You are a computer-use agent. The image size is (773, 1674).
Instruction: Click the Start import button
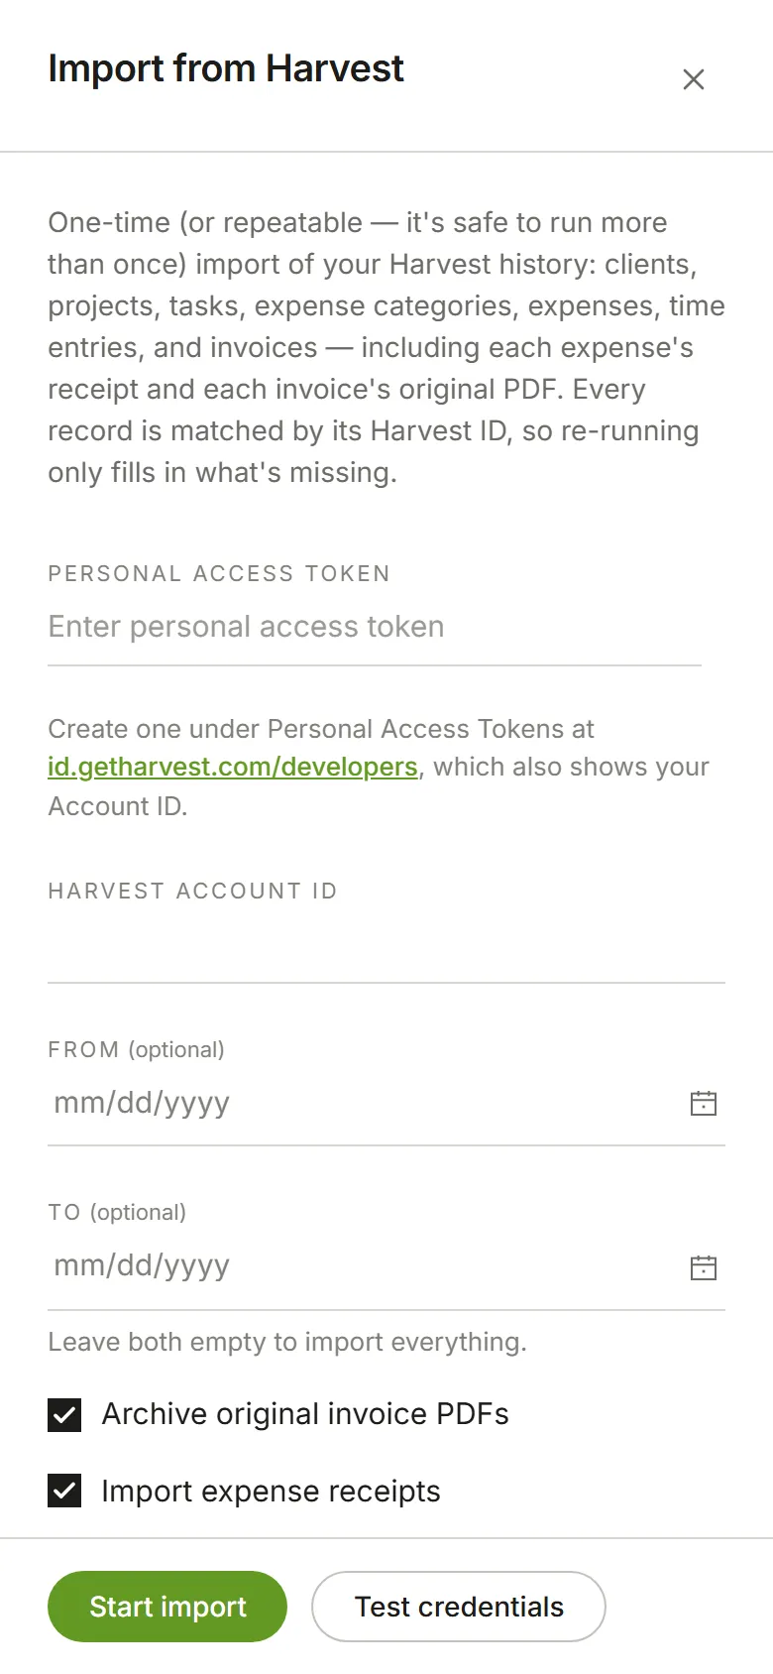(167, 1607)
